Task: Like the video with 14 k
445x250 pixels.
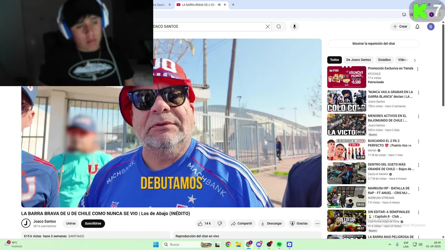Action: coord(204,224)
